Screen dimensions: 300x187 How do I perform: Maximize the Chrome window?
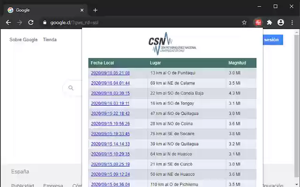(275, 7)
